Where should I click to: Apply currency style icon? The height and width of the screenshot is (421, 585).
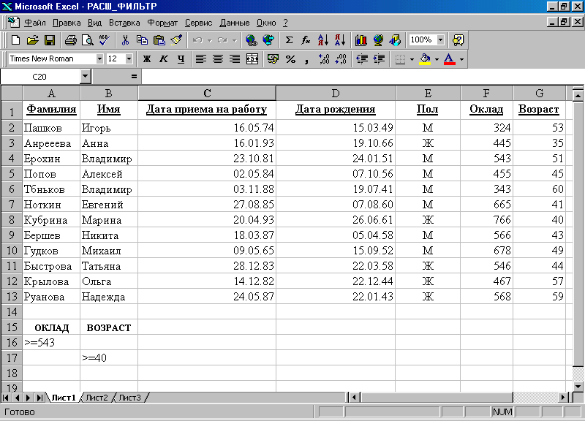click(273, 59)
